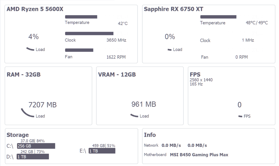
Task: Click the 2560 x 1440 resolution text
Action: [201, 80]
